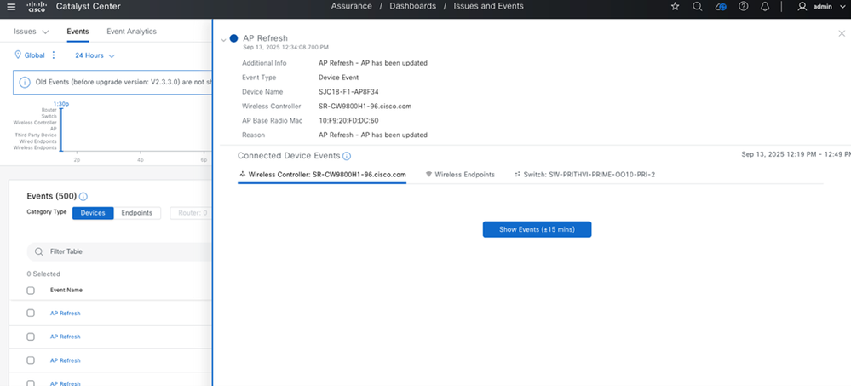The image size is (851, 386).
Task: Click the Global location pin icon
Action: coord(17,55)
